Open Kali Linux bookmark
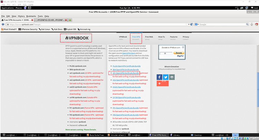The width and height of the screenshot is (259, 140). click(x=44, y=29)
